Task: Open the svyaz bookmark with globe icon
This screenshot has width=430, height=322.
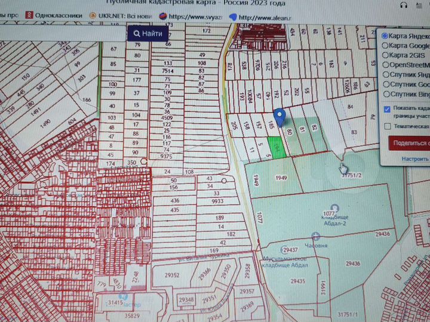Action: pyautogui.click(x=191, y=17)
